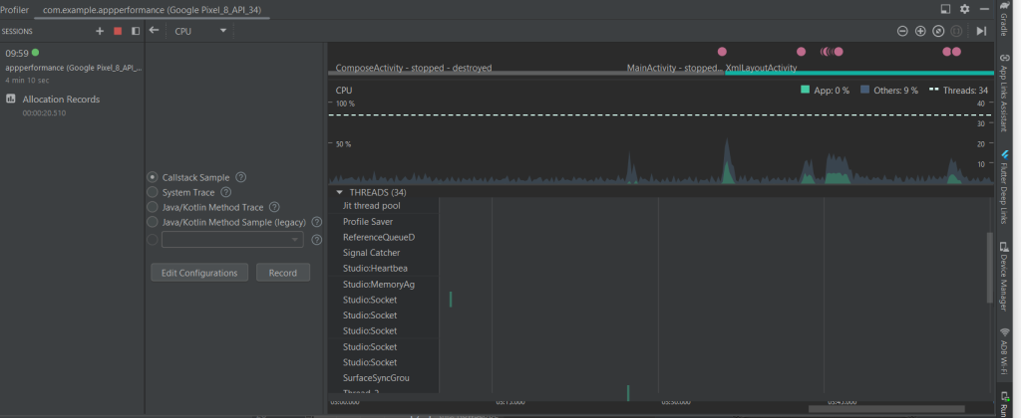The height and width of the screenshot is (418, 1021).
Task: Click the XmlLayoutActivity teal lifecycle bar
Action: pos(859,73)
